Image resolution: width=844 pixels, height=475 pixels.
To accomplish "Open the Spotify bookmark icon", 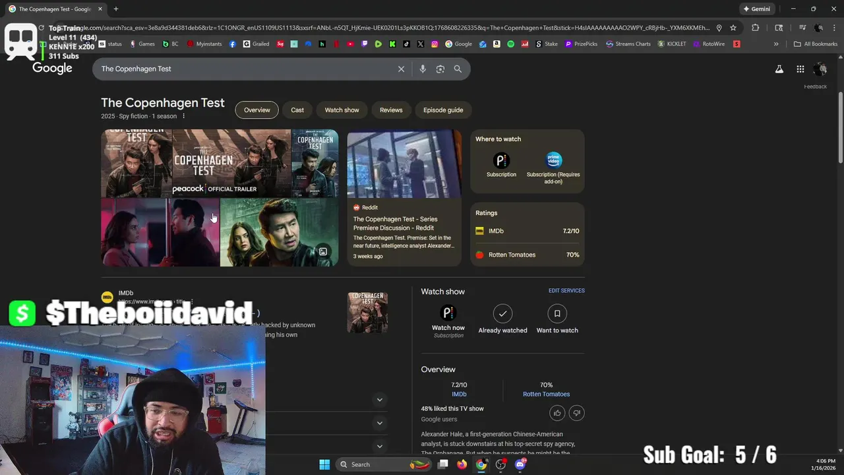I will 511,44.
